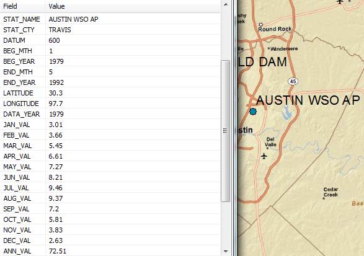
Task: Select the STAT_CTY value TRAVIS
Action: point(60,30)
